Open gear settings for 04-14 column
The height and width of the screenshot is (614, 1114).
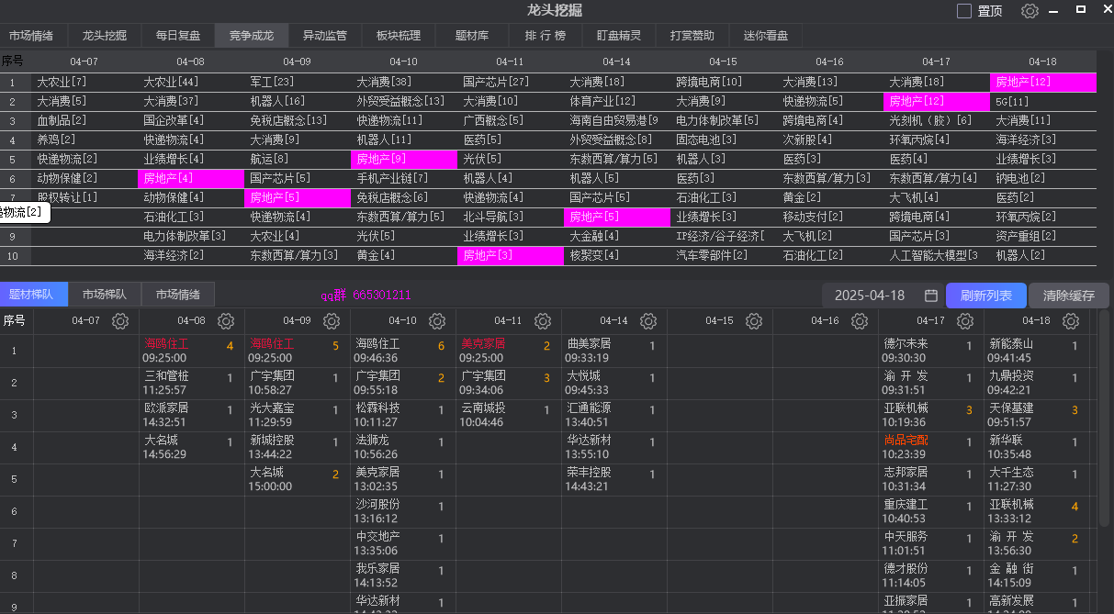pyautogui.click(x=648, y=321)
